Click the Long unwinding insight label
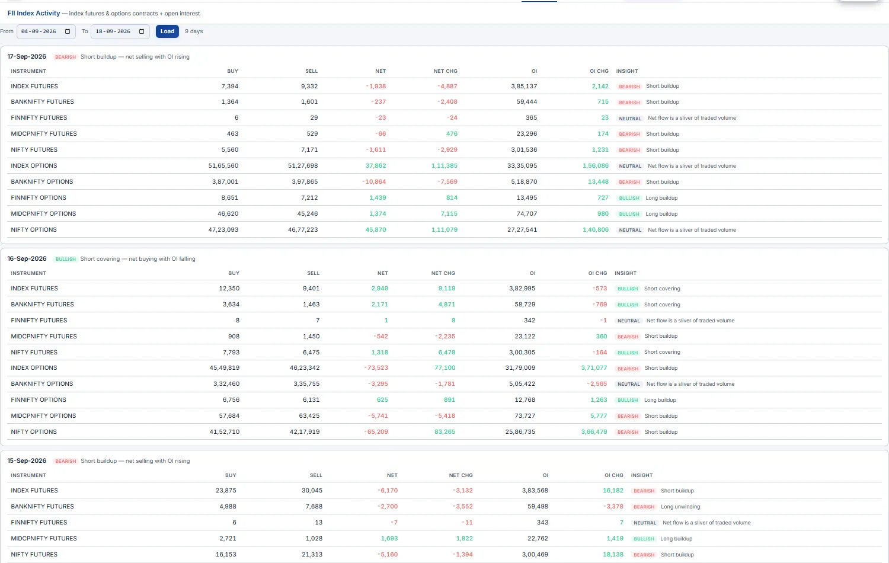 point(680,507)
